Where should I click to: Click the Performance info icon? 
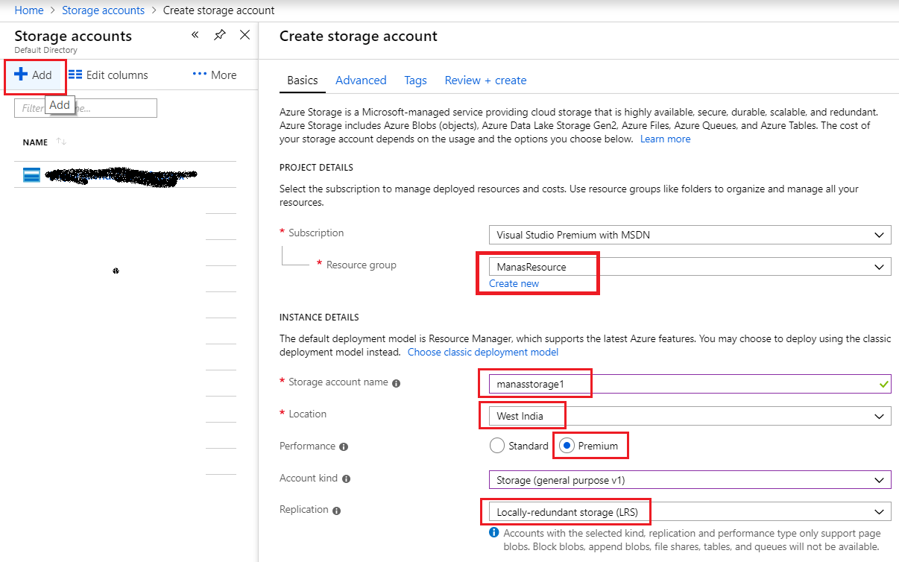[x=343, y=447]
